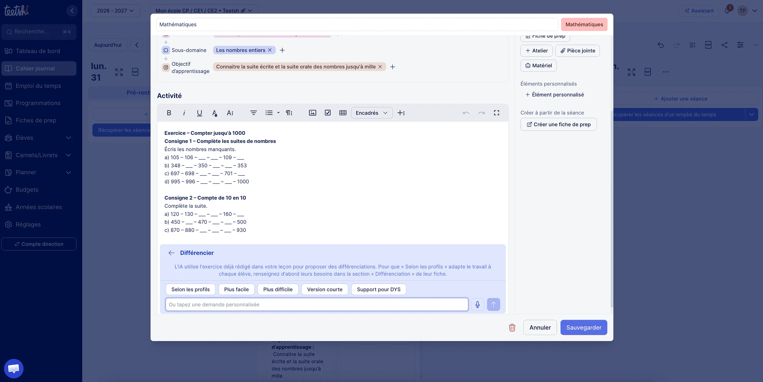The height and width of the screenshot is (382, 763).
Task: Choose the Version courte differentiation
Action: coord(325,289)
